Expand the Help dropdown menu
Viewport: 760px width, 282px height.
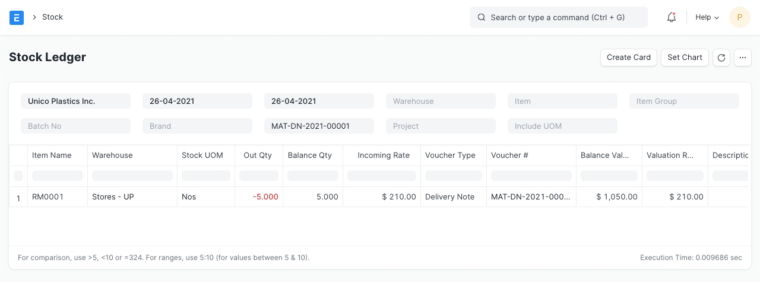(707, 17)
